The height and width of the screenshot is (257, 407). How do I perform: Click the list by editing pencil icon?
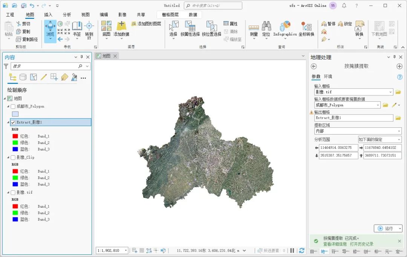coord(44,77)
